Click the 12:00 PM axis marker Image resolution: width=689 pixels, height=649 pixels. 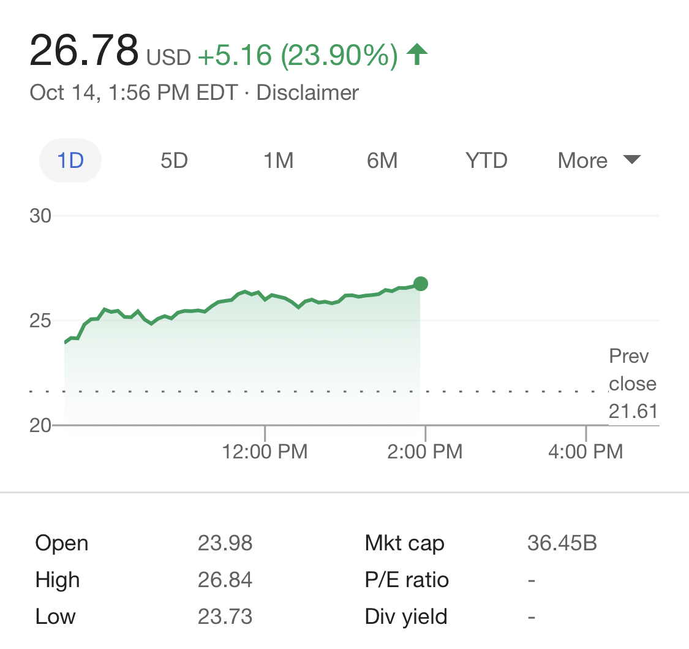tap(265, 452)
